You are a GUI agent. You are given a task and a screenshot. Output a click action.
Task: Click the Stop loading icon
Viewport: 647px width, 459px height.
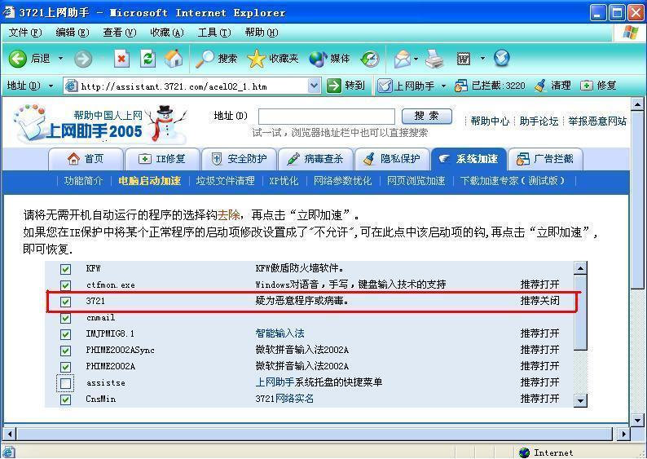[121, 59]
